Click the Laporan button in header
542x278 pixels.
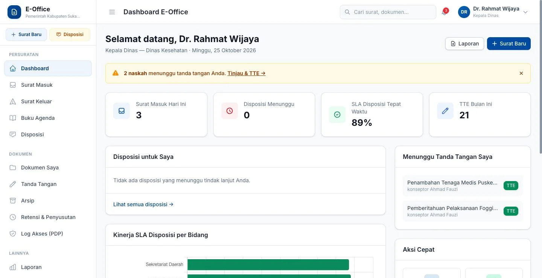(464, 44)
